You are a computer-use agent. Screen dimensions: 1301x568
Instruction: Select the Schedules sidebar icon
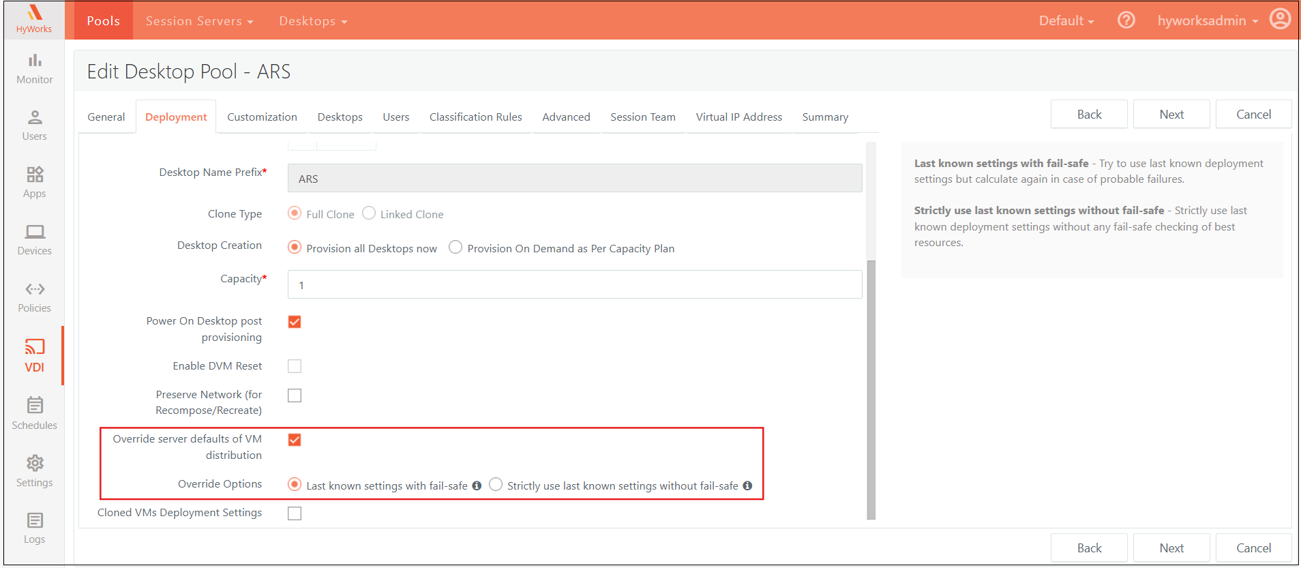pyautogui.click(x=35, y=414)
